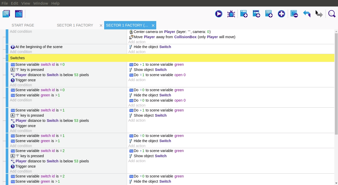This screenshot has height=185, width=338.
Task: Add a new standard event
Action: click(244, 14)
